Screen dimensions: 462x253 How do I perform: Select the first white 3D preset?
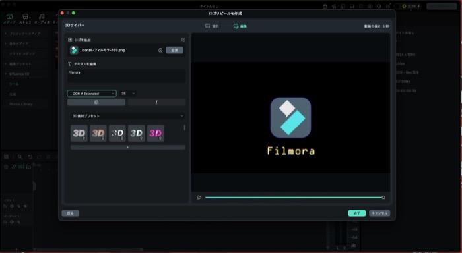(x=79, y=133)
